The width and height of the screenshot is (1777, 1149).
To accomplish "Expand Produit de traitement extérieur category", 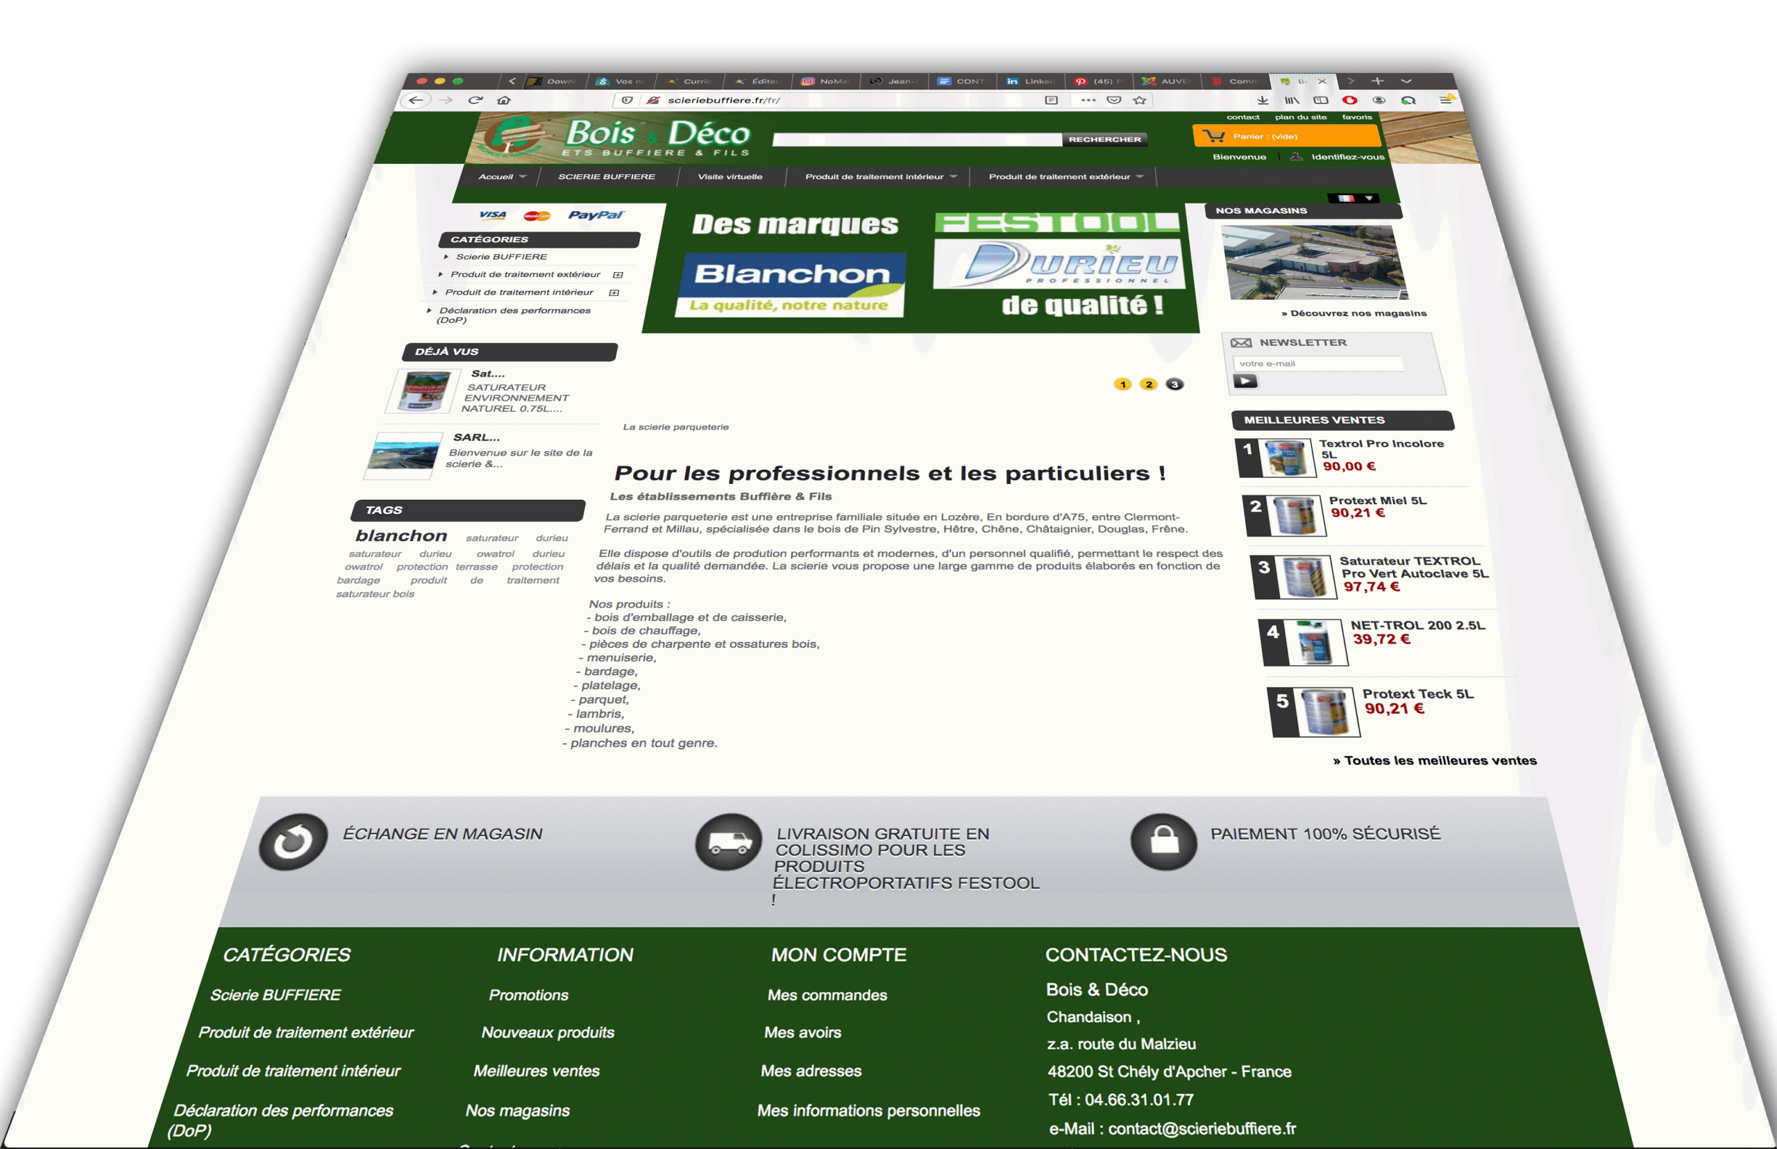I will (618, 274).
